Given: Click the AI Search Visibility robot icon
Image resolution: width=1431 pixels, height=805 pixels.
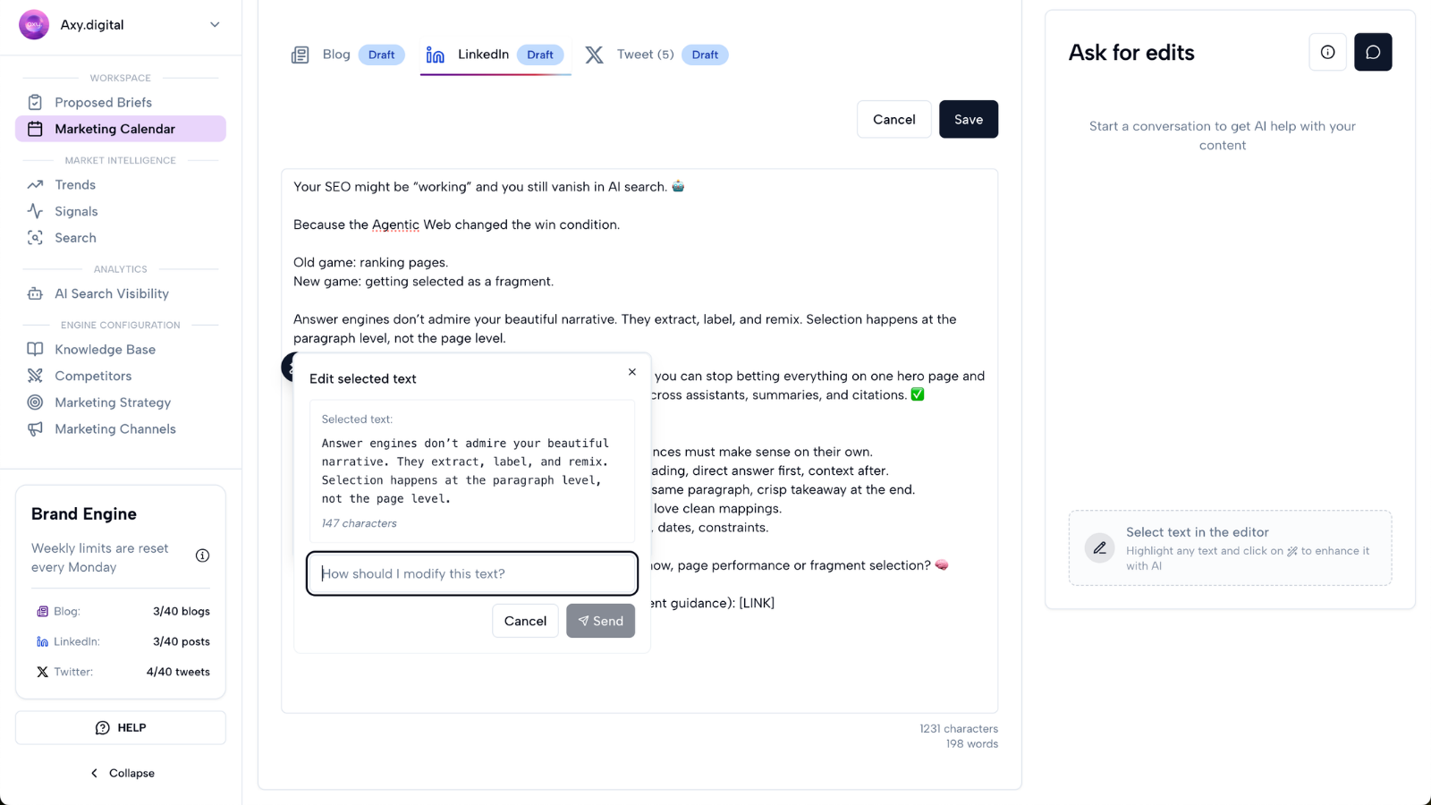Looking at the screenshot, I should coord(35,293).
